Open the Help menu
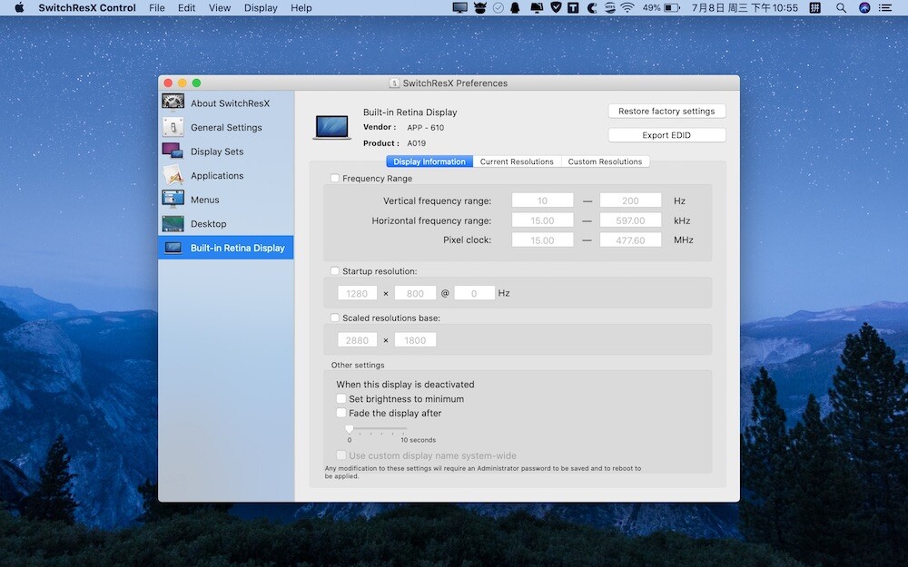908x567 pixels. tap(301, 7)
